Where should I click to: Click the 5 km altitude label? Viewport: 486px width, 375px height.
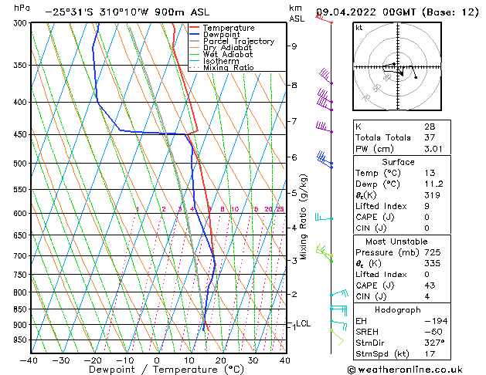294,193
